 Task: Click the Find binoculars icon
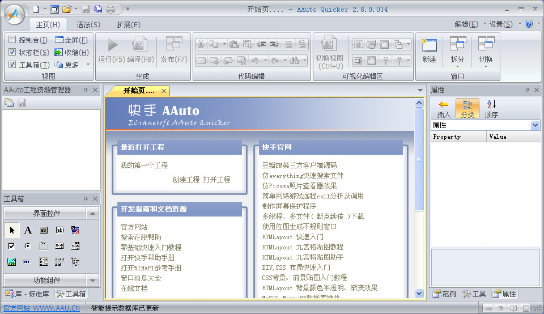coord(295,61)
